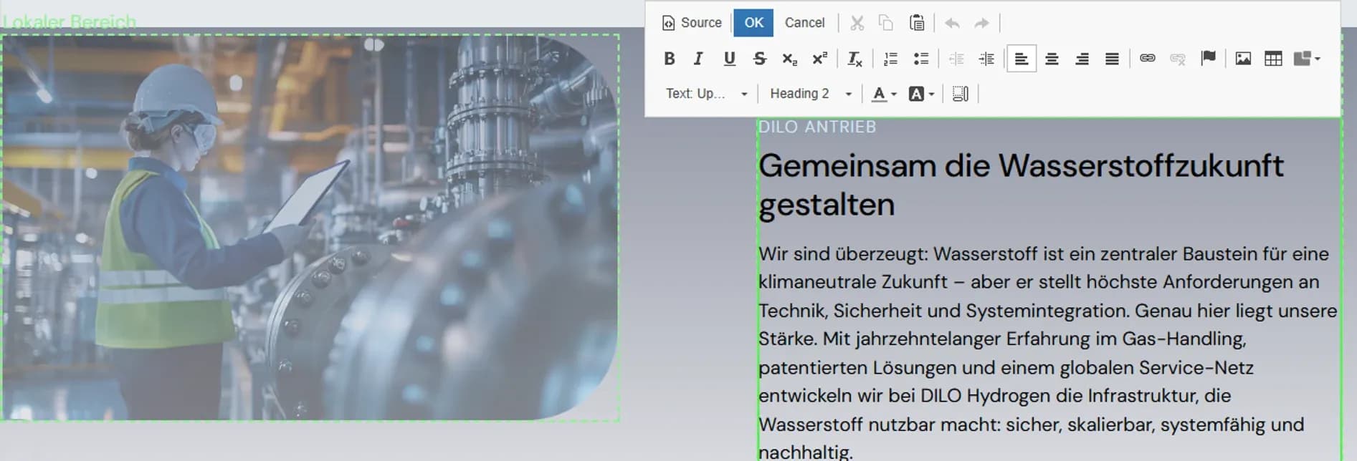Viewport: 1357px width, 461px height.
Task: Click the Paste clipboard icon
Action: click(x=916, y=23)
